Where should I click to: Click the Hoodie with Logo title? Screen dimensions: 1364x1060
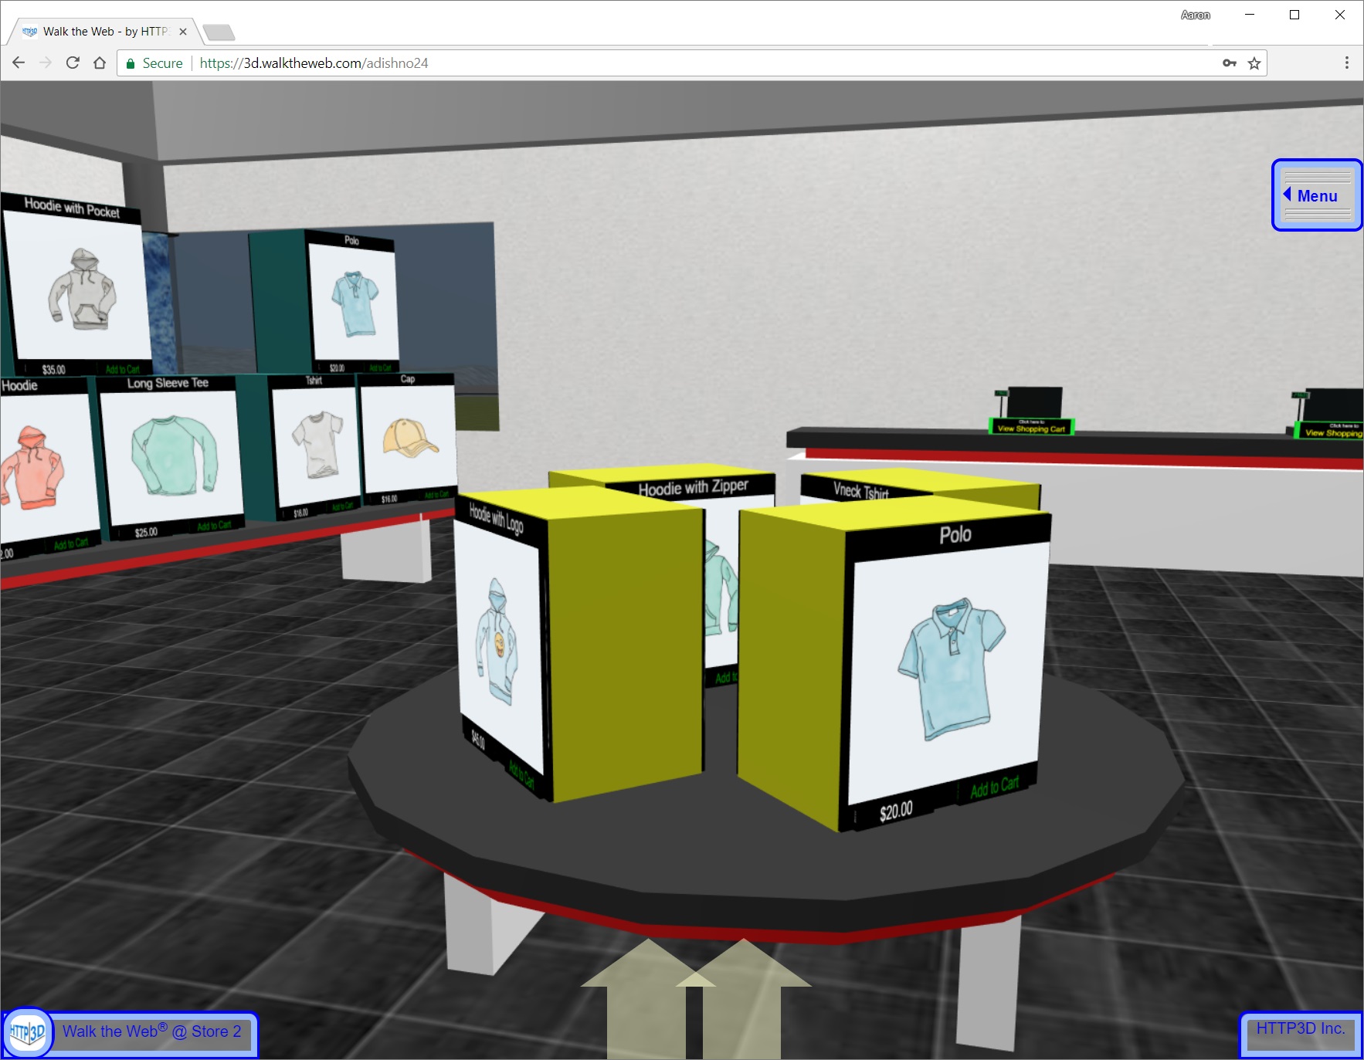coord(497,518)
